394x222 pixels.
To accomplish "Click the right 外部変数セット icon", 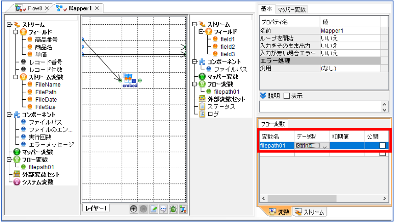I will (x=202, y=99).
